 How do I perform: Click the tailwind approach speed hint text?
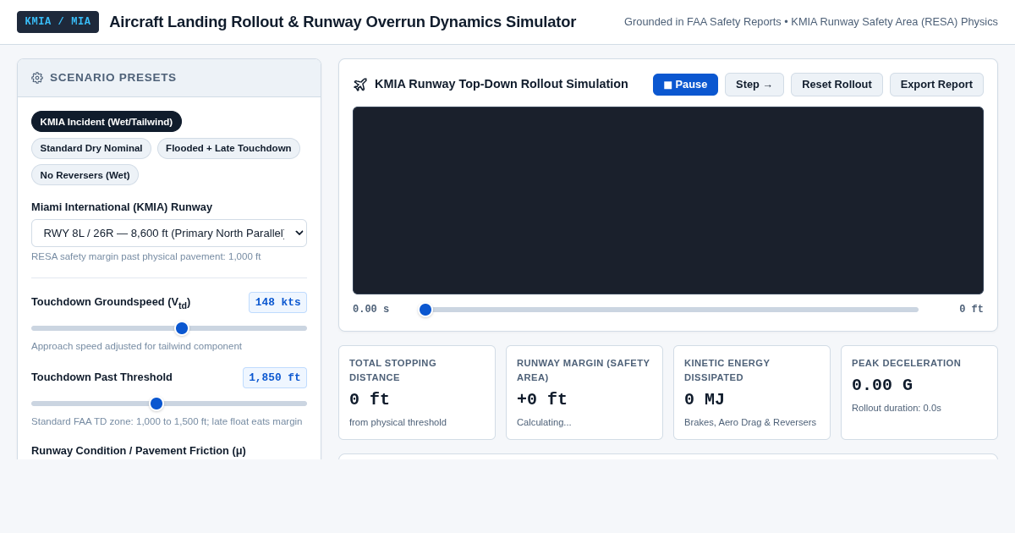point(137,346)
